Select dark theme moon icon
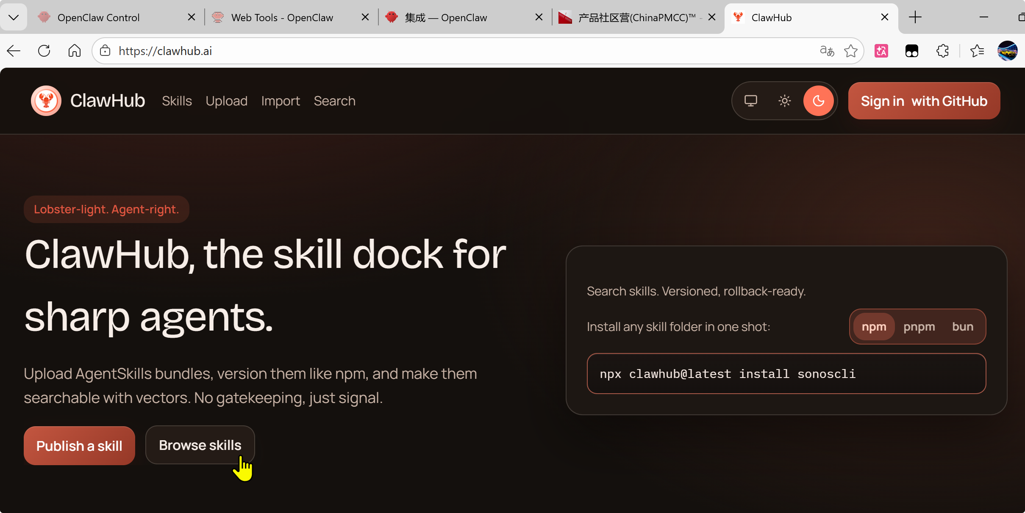 click(818, 101)
